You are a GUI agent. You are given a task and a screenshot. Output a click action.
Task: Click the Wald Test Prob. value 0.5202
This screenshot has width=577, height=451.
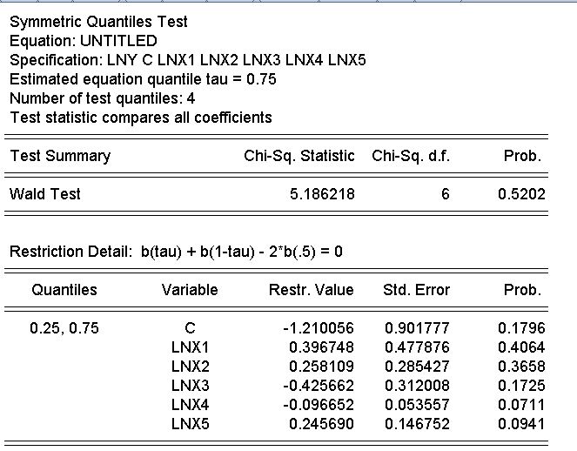[521, 194]
